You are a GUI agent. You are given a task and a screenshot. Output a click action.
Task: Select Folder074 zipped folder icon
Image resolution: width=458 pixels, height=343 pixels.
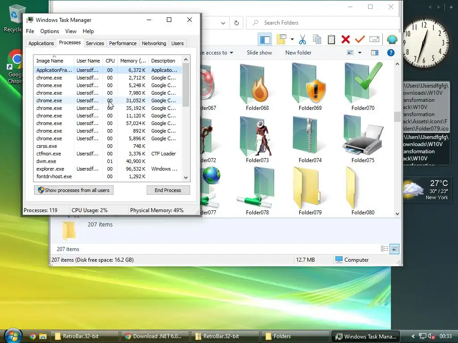pos(310,139)
